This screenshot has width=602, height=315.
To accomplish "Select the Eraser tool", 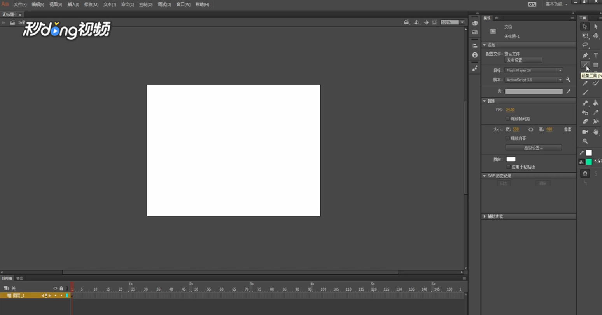I will coord(585,122).
